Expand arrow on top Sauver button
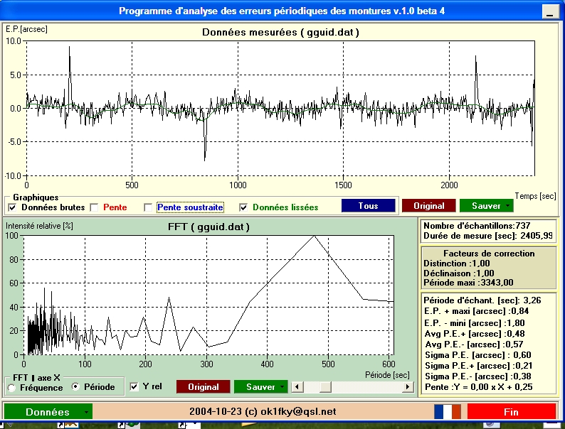This screenshot has height=429, width=565. pyautogui.click(x=507, y=206)
